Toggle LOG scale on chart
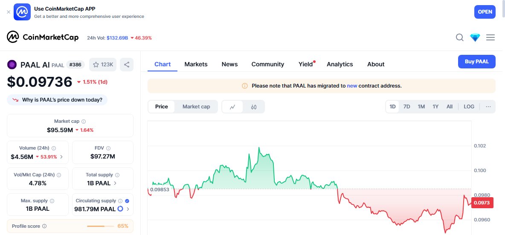This screenshot has height=235, width=505. coord(469,107)
